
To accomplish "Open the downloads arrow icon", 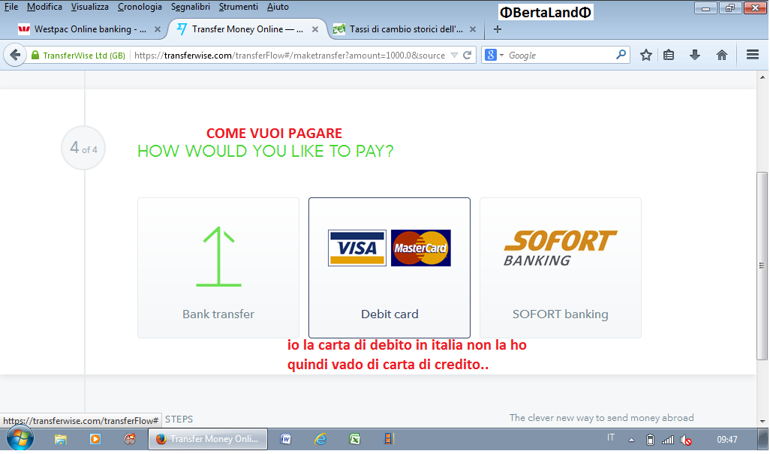I will (694, 55).
